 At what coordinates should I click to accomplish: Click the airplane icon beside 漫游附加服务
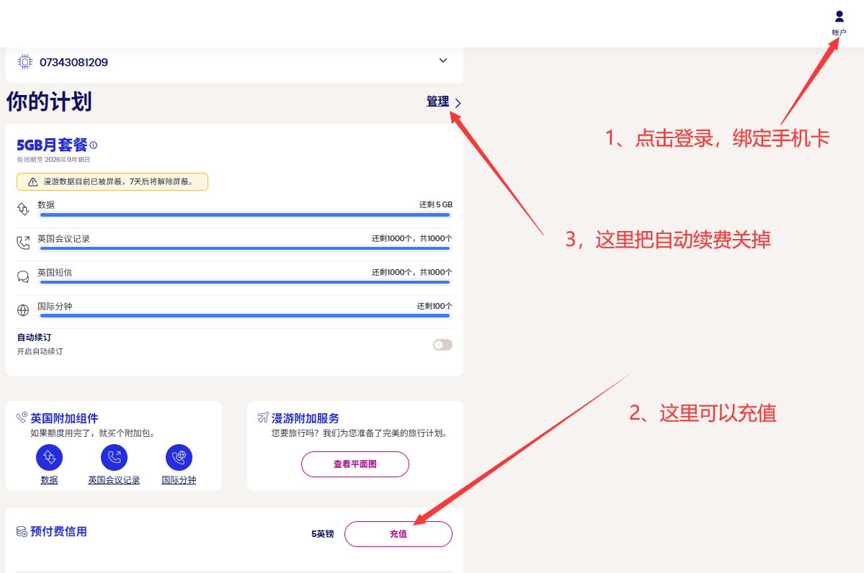263,418
